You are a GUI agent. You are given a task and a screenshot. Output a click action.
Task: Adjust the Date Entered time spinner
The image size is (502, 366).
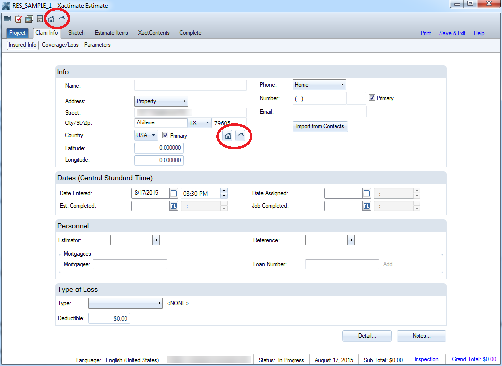point(224,193)
